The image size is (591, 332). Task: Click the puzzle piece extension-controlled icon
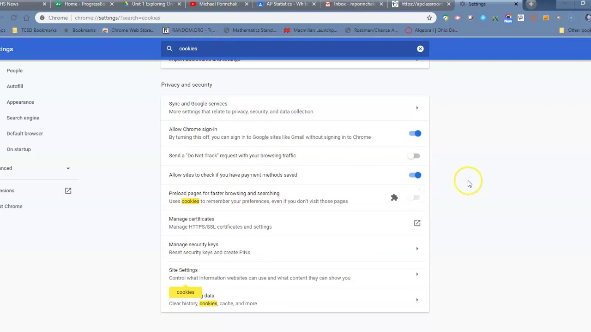point(394,197)
